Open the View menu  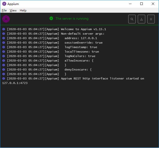coord(13,10)
